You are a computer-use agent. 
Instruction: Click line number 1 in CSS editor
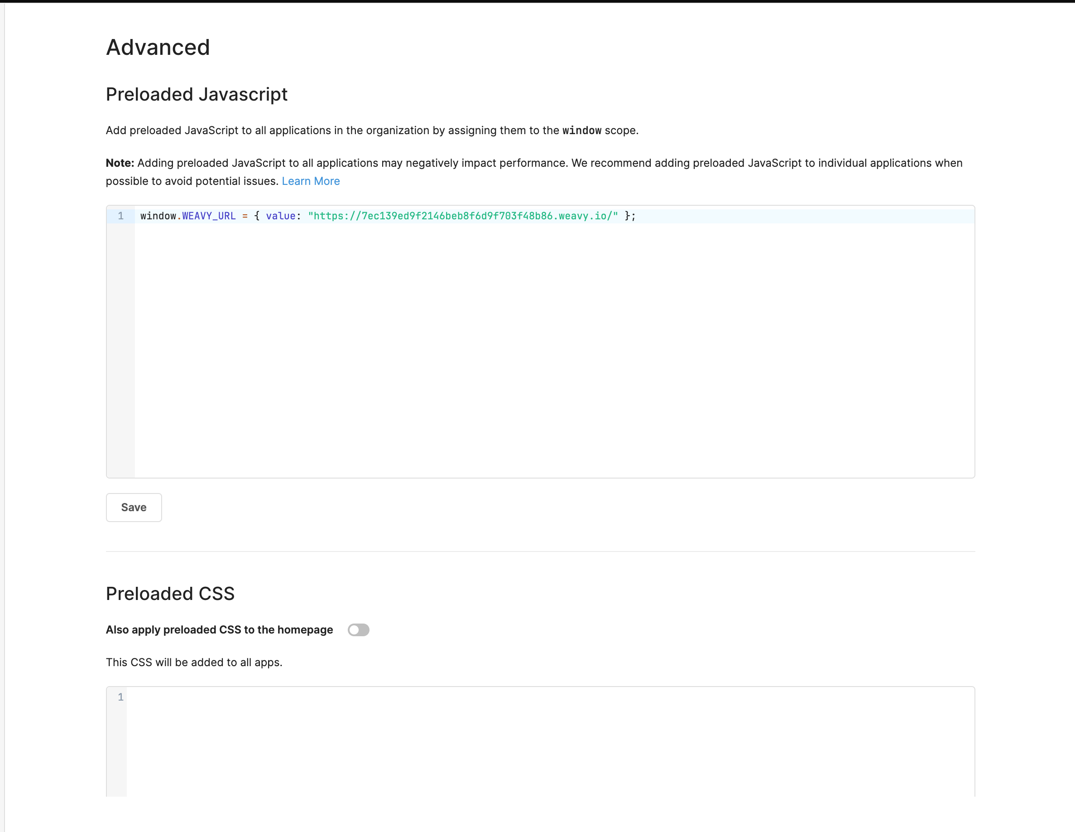click(120, 697)
